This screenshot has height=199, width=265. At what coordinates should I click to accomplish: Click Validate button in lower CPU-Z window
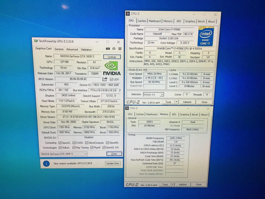tap(183, 184)
